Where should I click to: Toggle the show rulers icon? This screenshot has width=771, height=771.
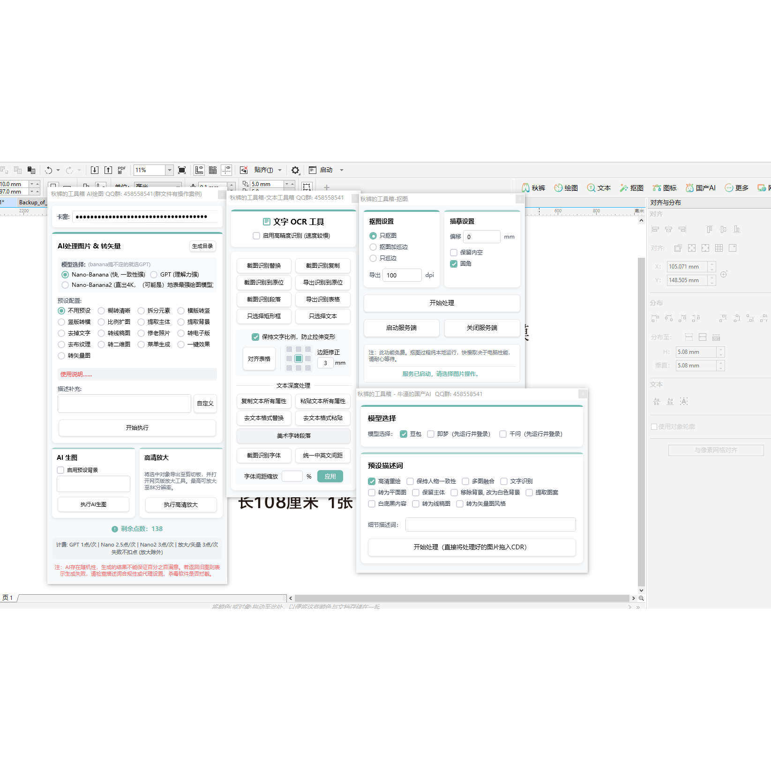point(199,170)
